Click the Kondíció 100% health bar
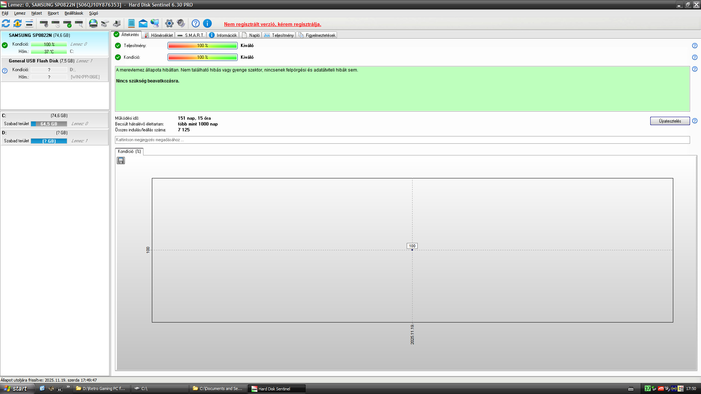This screenshot has width=701, height=394. click(x=202, y=57)
